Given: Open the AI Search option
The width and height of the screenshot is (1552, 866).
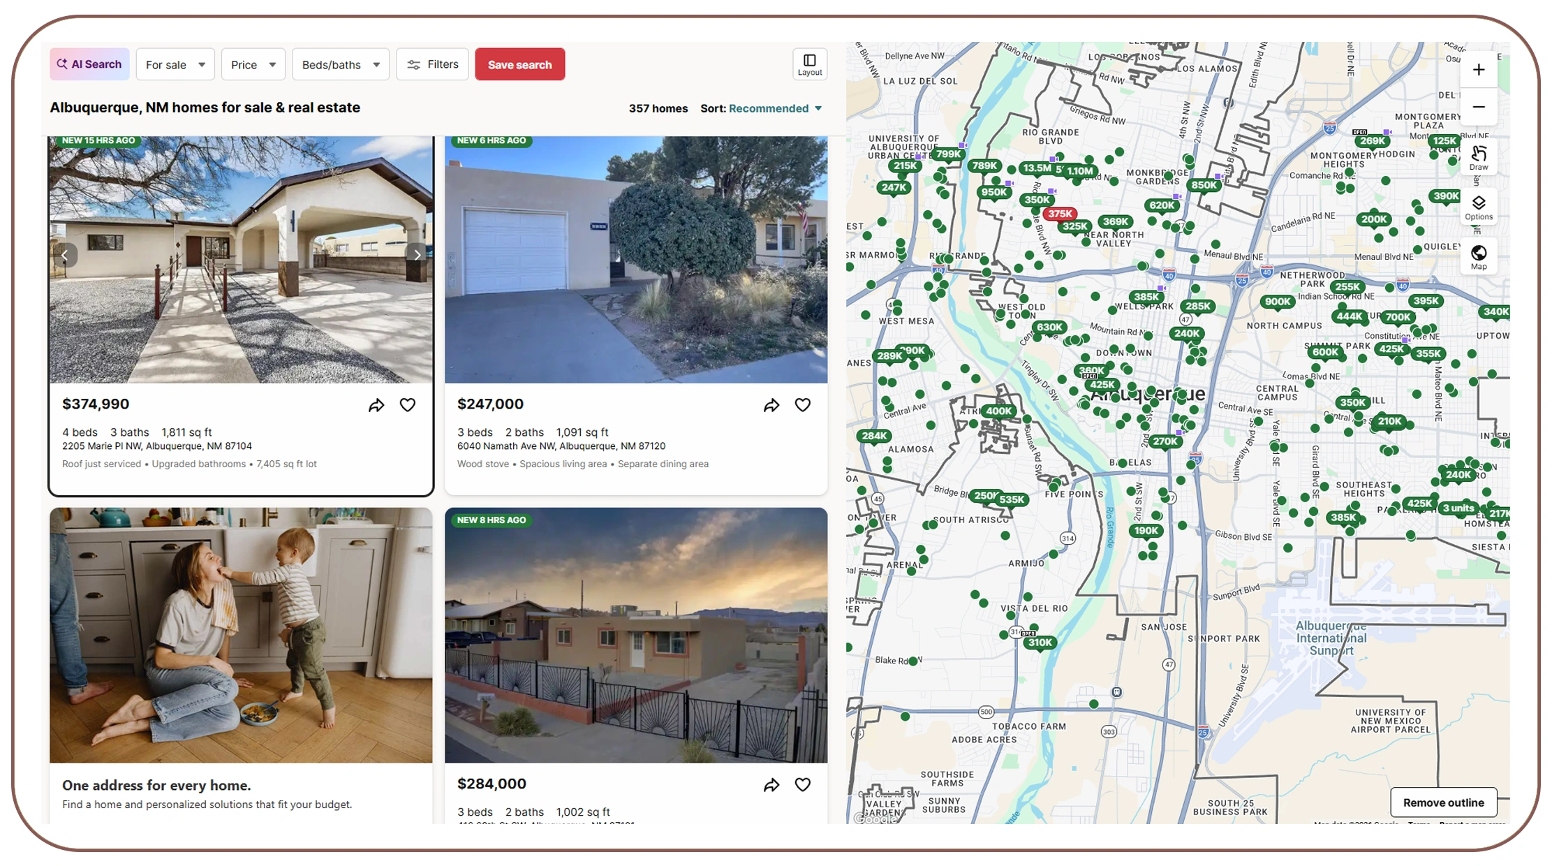Looking at the screenshot, I should [89, 64].
